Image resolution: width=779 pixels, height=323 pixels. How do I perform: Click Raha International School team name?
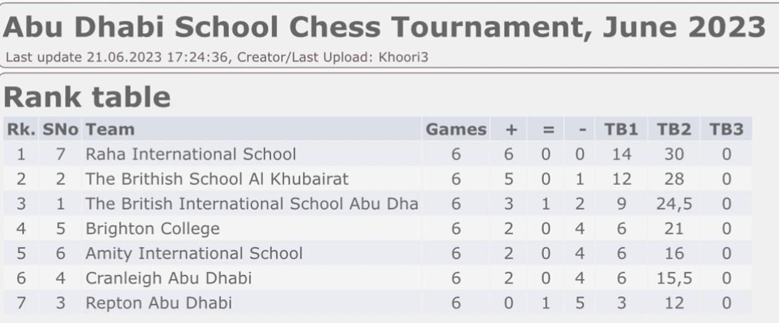tap(190, 154)
